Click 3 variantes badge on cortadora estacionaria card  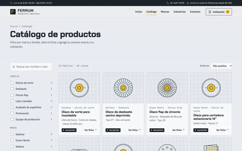(x=201, y=130)
